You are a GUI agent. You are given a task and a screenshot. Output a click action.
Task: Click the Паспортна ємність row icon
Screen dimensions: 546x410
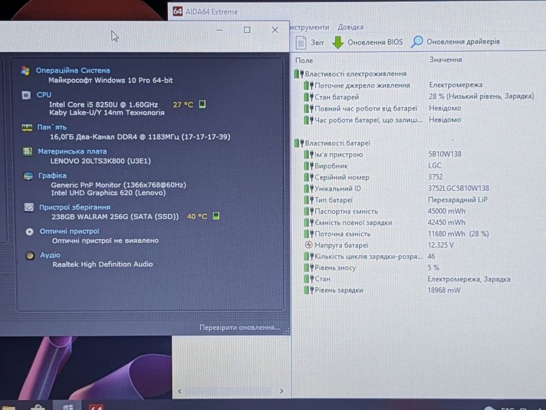tap(308, 211)
